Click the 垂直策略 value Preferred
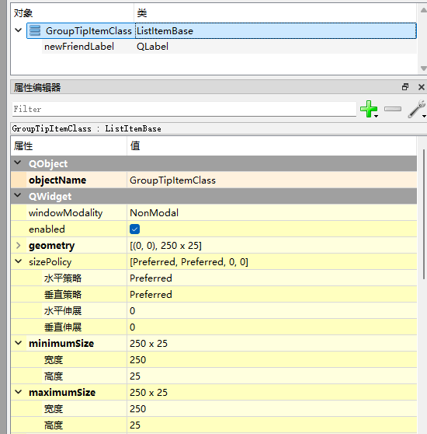Viewport: 427px width, 434px height. click(151, 295)
